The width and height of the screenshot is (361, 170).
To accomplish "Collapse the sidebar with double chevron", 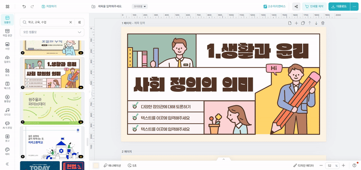I will point(7,164).
